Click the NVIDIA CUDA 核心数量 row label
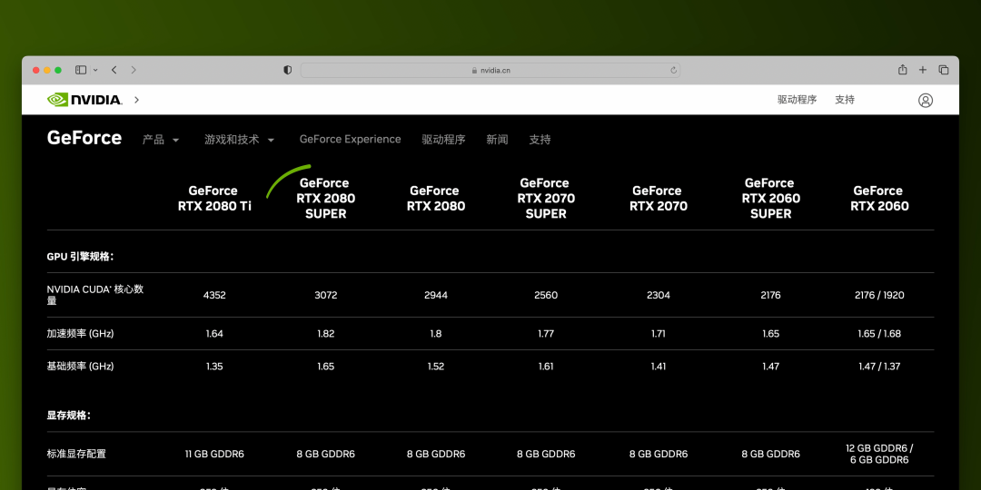The height and width of the screenshot is (490, 981). point(95,295)
